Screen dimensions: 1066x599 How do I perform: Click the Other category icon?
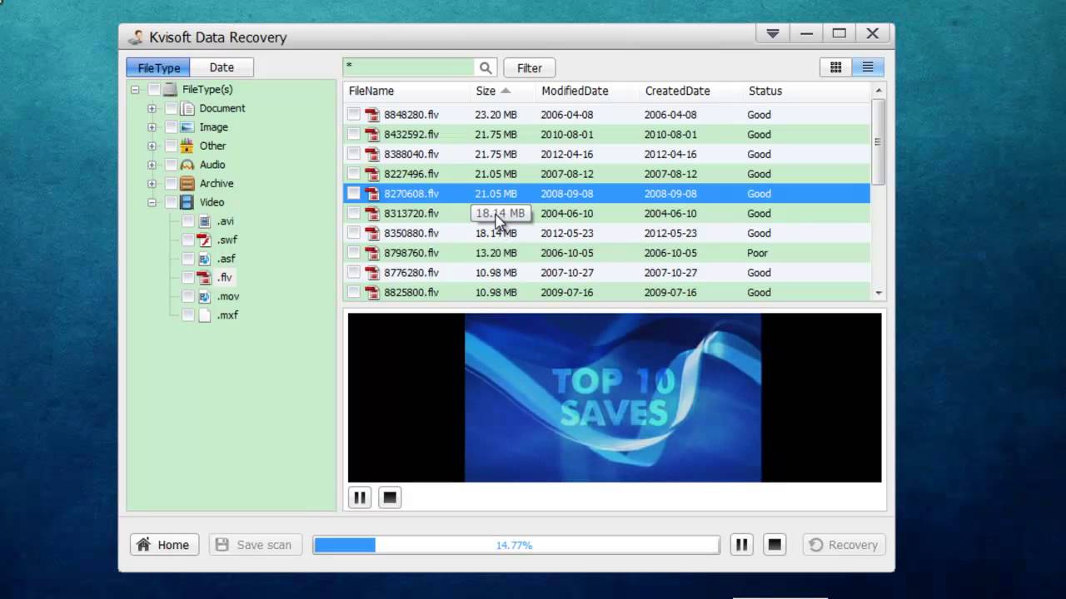187,146
